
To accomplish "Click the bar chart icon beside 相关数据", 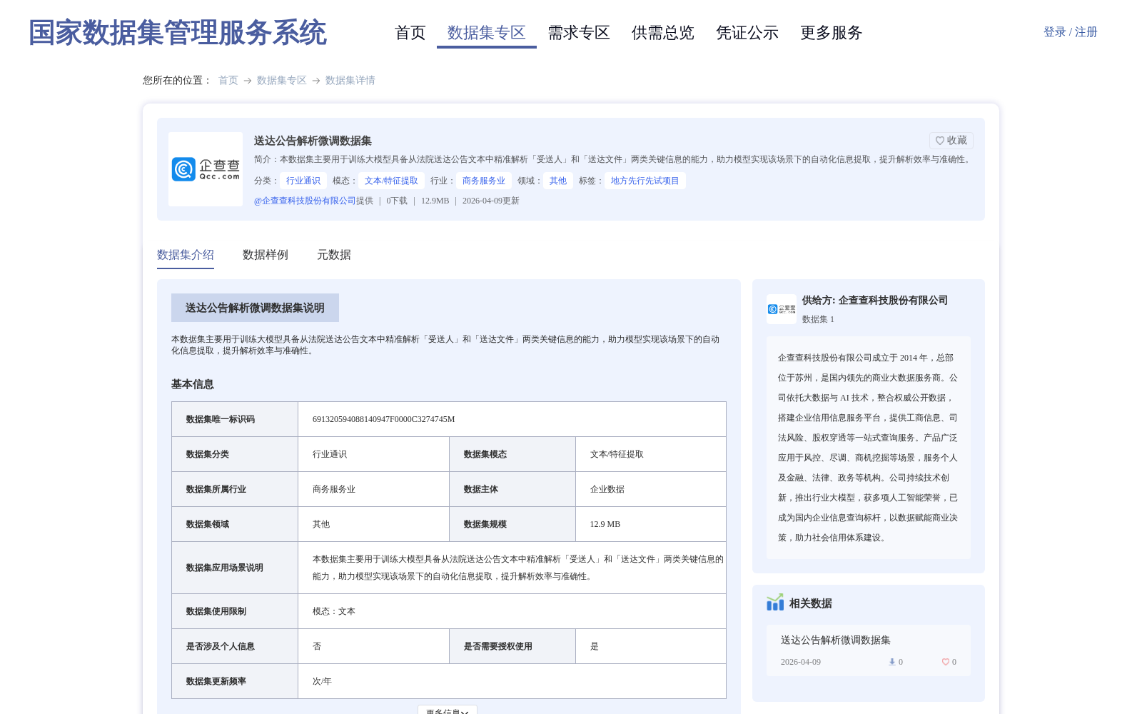I will [x=775, y=603].
